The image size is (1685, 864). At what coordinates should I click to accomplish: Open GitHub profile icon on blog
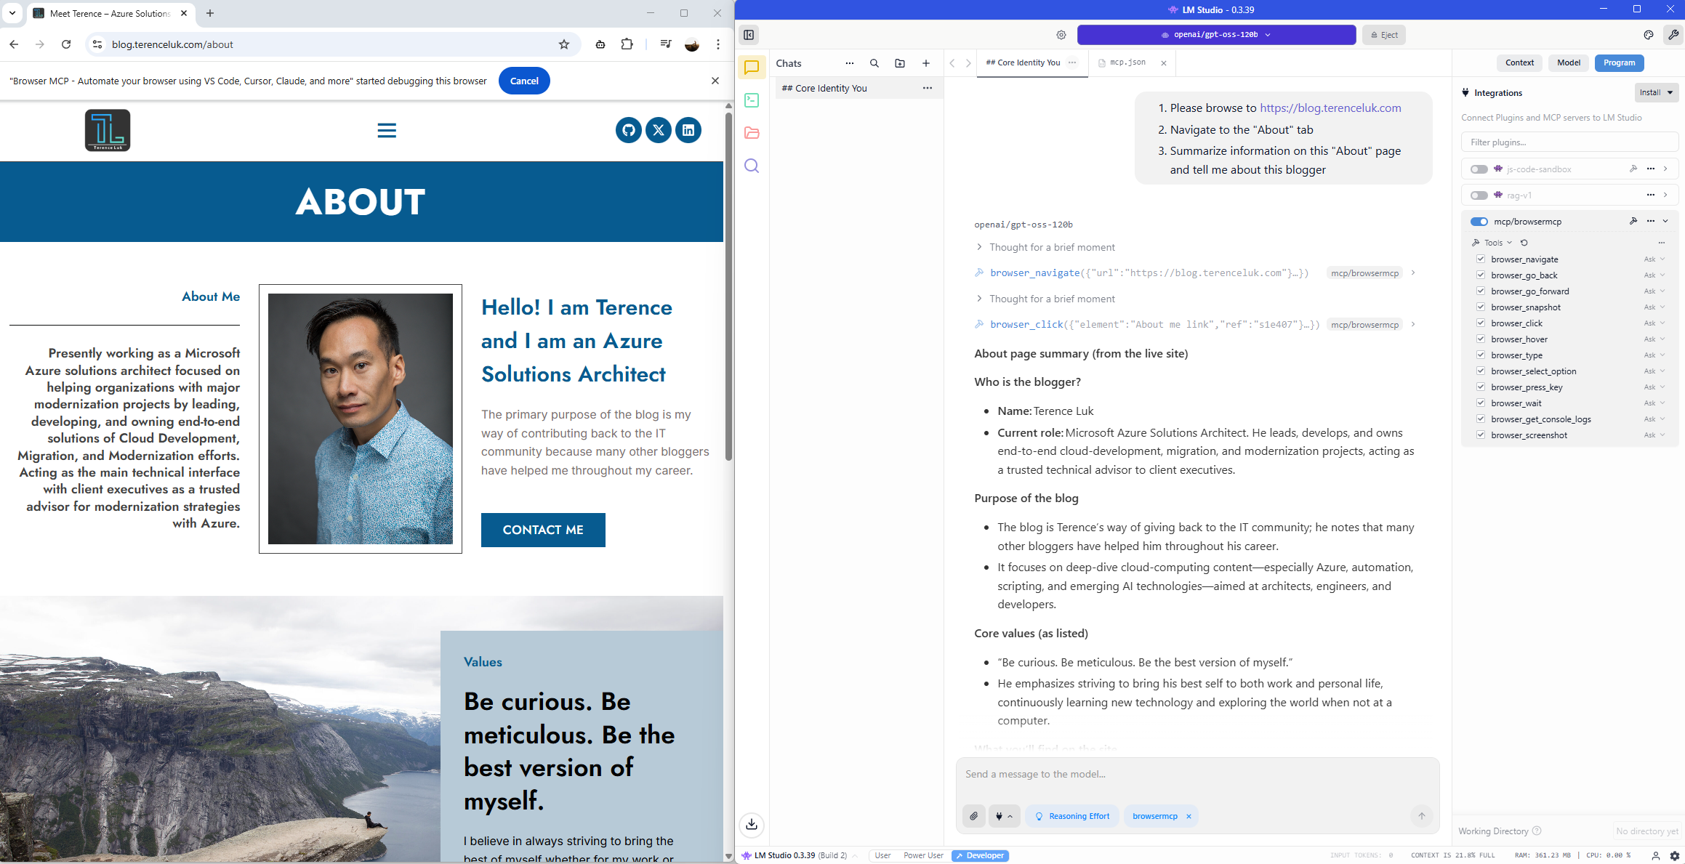[x=628, y=130]
